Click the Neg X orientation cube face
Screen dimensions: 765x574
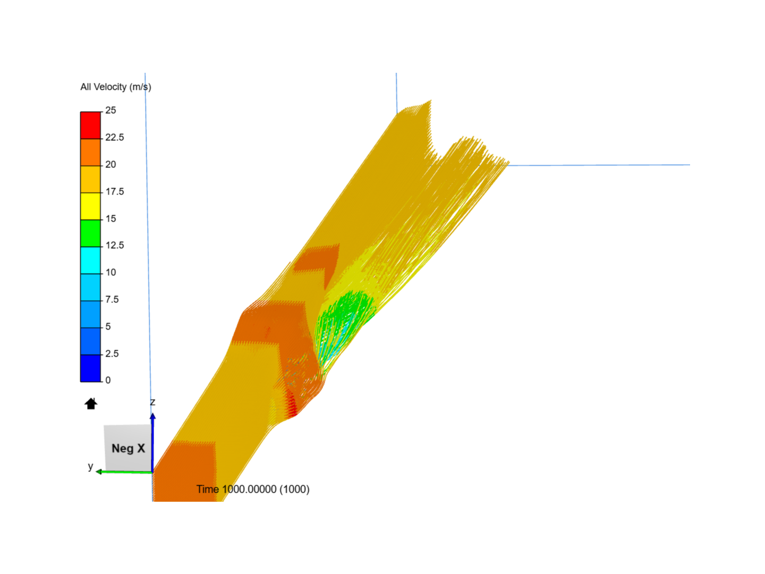(x=127, y=448)
